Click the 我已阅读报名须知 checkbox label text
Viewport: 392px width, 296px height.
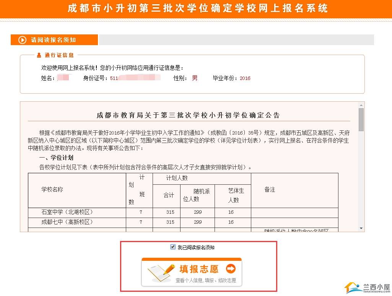196,247
